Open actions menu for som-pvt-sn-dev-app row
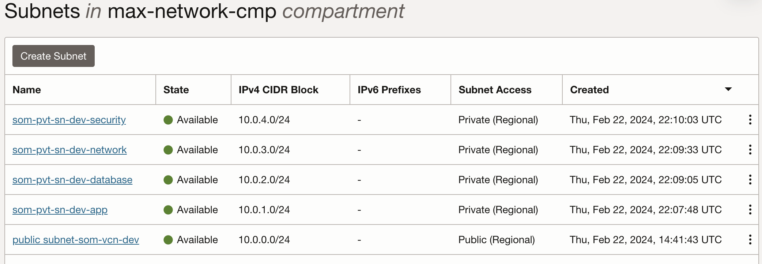 tap(750, 210)
